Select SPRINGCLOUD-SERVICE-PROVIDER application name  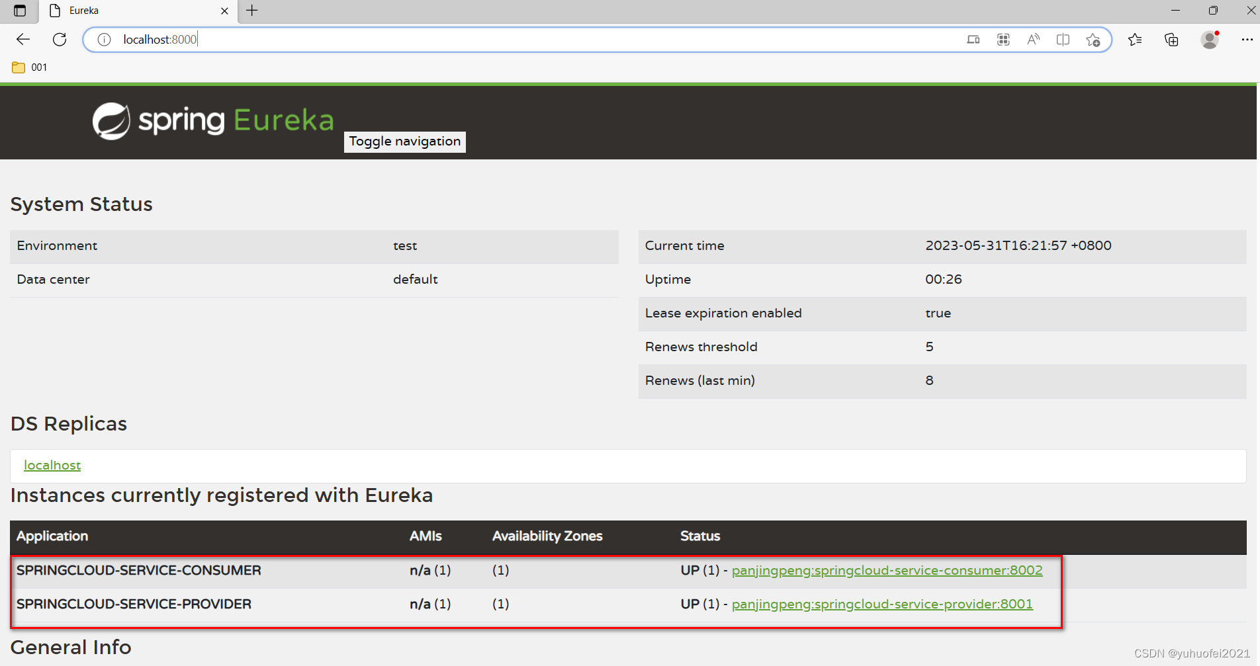click(134, 604)
